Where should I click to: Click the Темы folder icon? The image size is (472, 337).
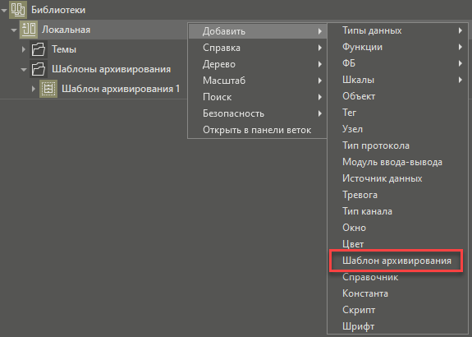click(39, 49)
